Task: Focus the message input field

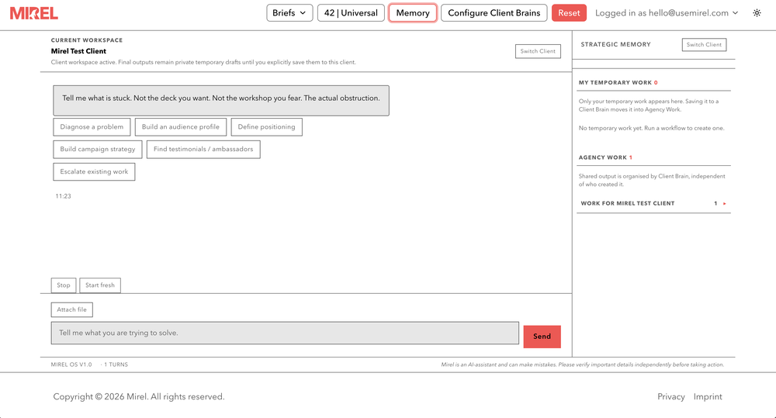Action: click(285, 333)
